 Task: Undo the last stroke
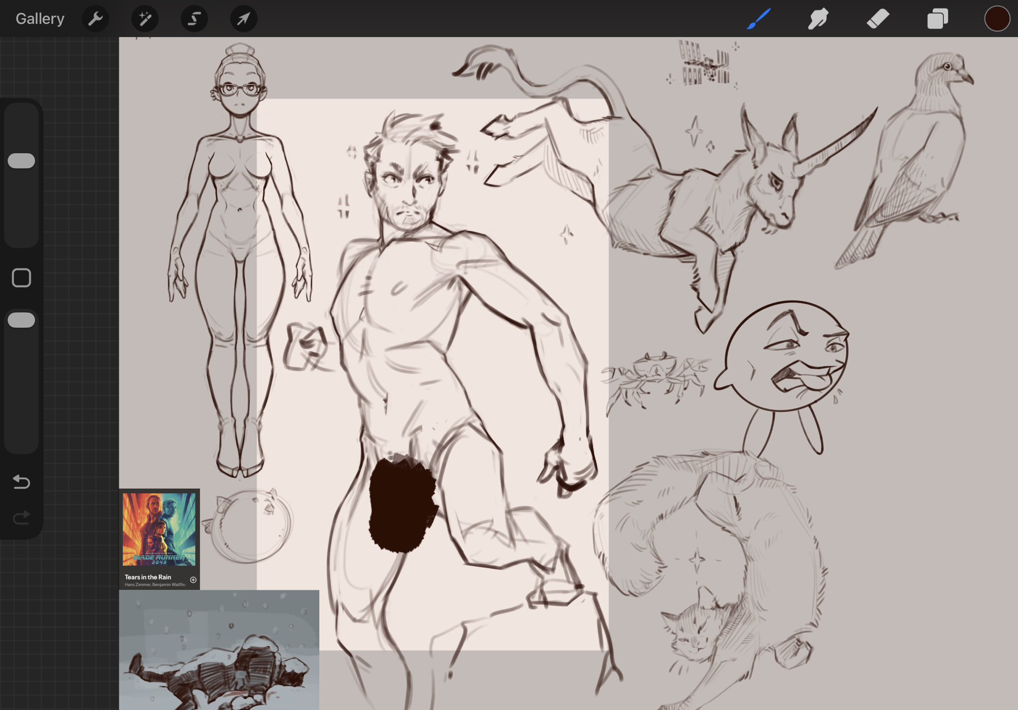21,481
